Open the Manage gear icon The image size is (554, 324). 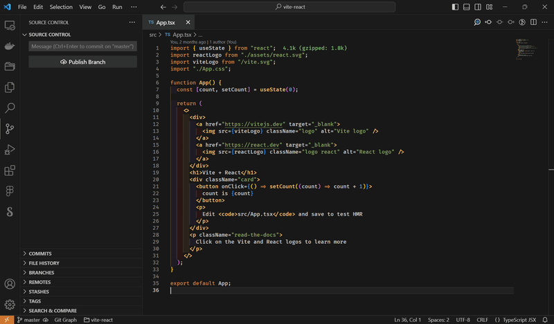coord(10,305)
